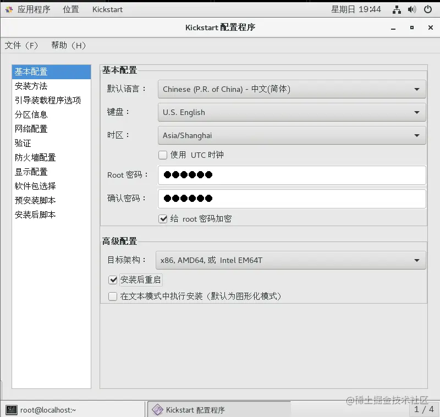Select 预安装脚本 in the sidebar
The width and height of the screenshot is (440, 417).
pos(51,200)
